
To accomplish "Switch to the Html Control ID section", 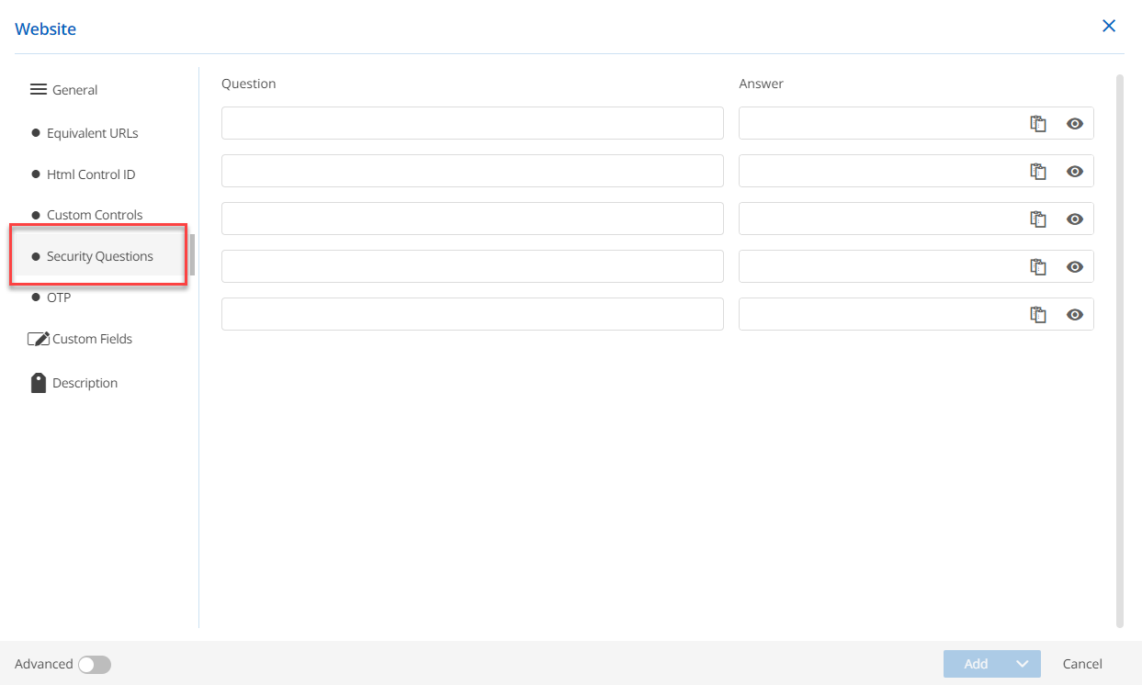I will [91, 174].
